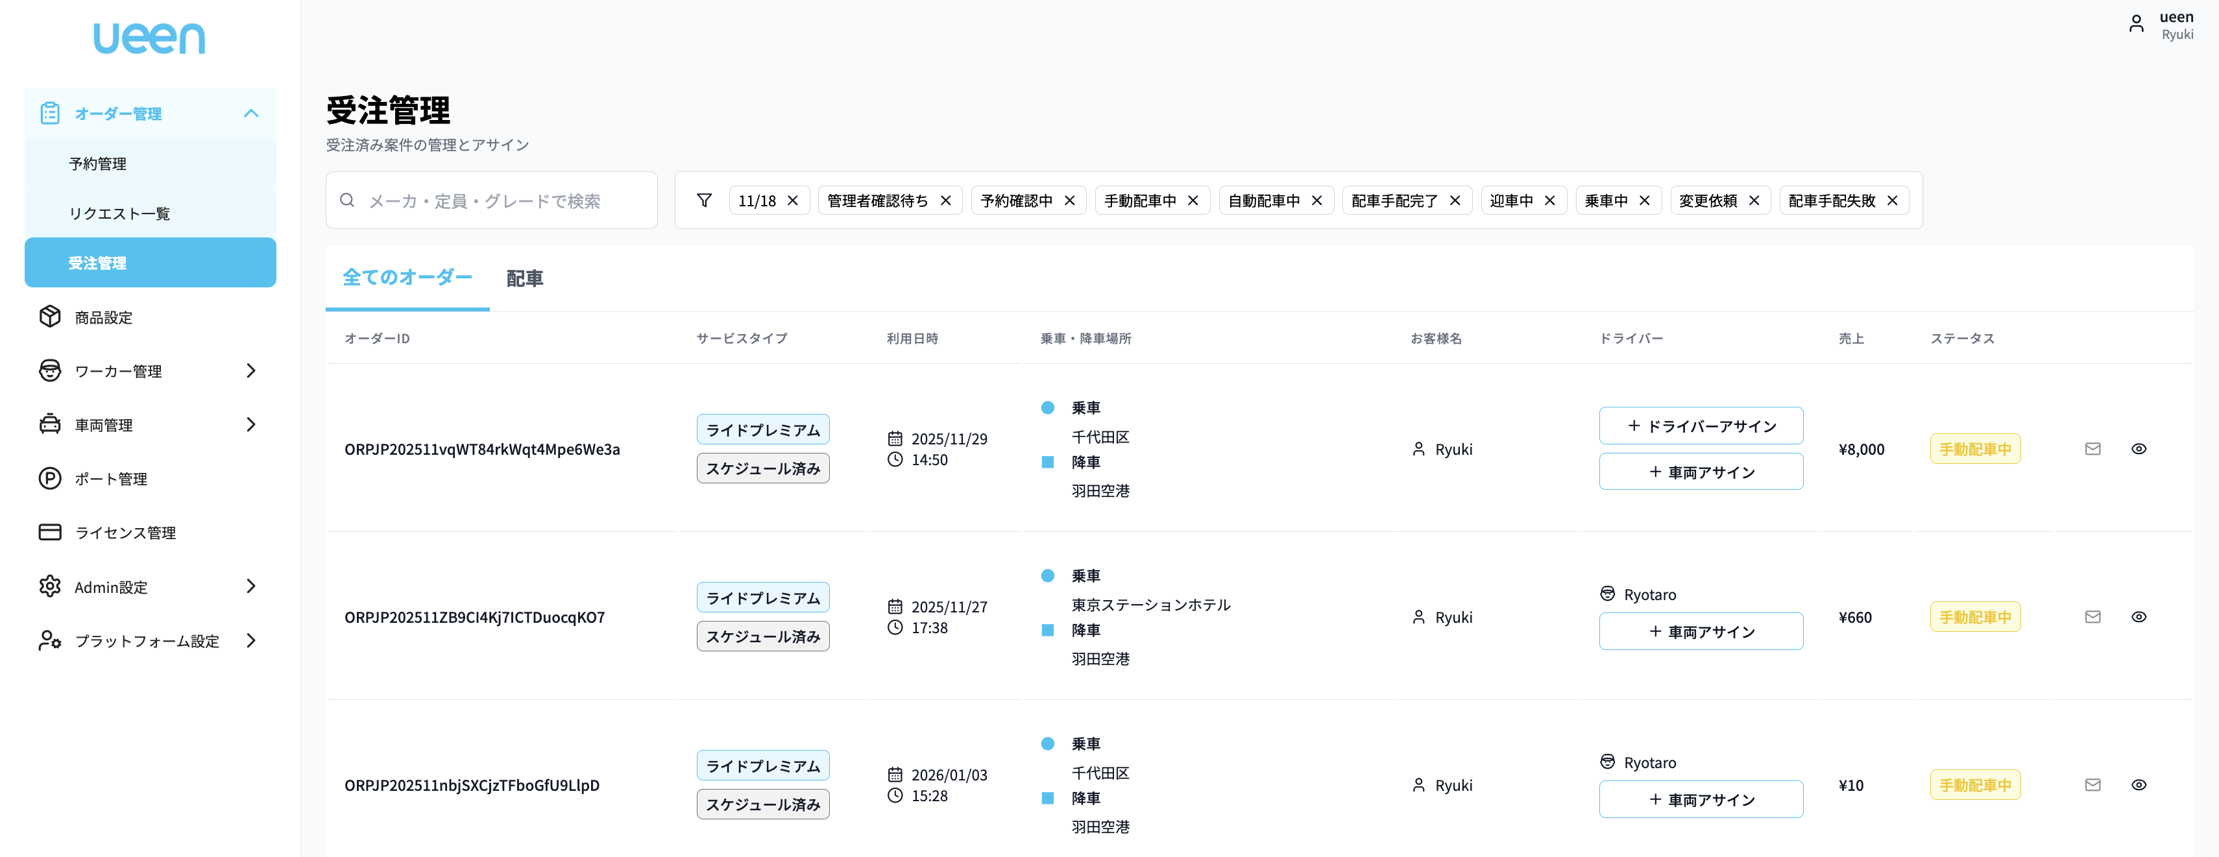2219x857 pixels.
Task: Open the user profile icon at top right
Action: tap(2137, 24)
